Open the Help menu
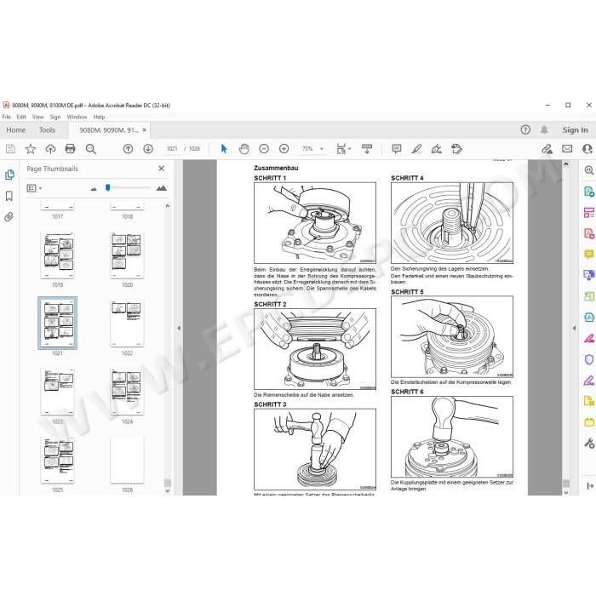 (x=99, y=117)
